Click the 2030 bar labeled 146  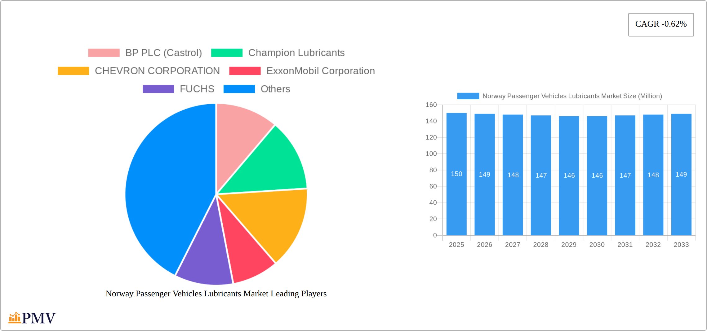pyautogui.click(x=597, y=176)
